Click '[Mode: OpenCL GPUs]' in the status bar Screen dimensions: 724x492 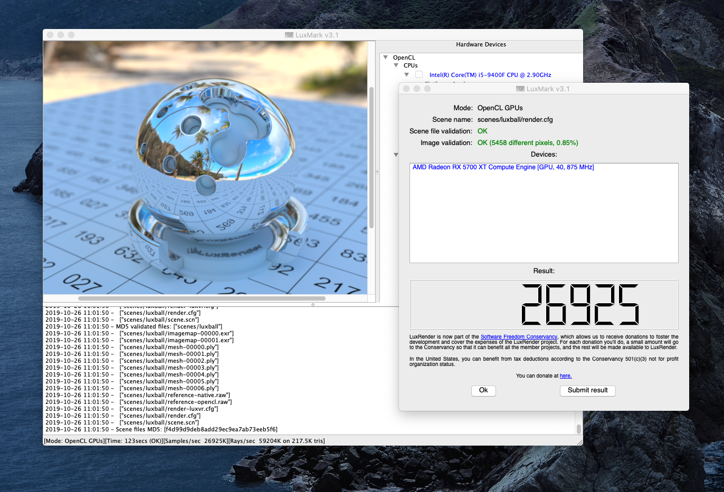click(x=74, y=441)
